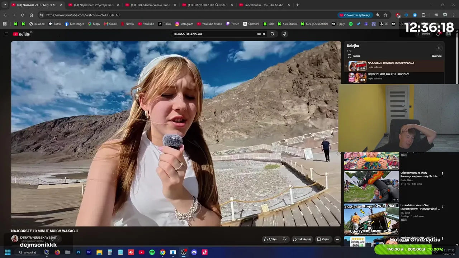Launch Photoshop from the taskbar
The image size is (459, 258).
click(x=78, y=252)
